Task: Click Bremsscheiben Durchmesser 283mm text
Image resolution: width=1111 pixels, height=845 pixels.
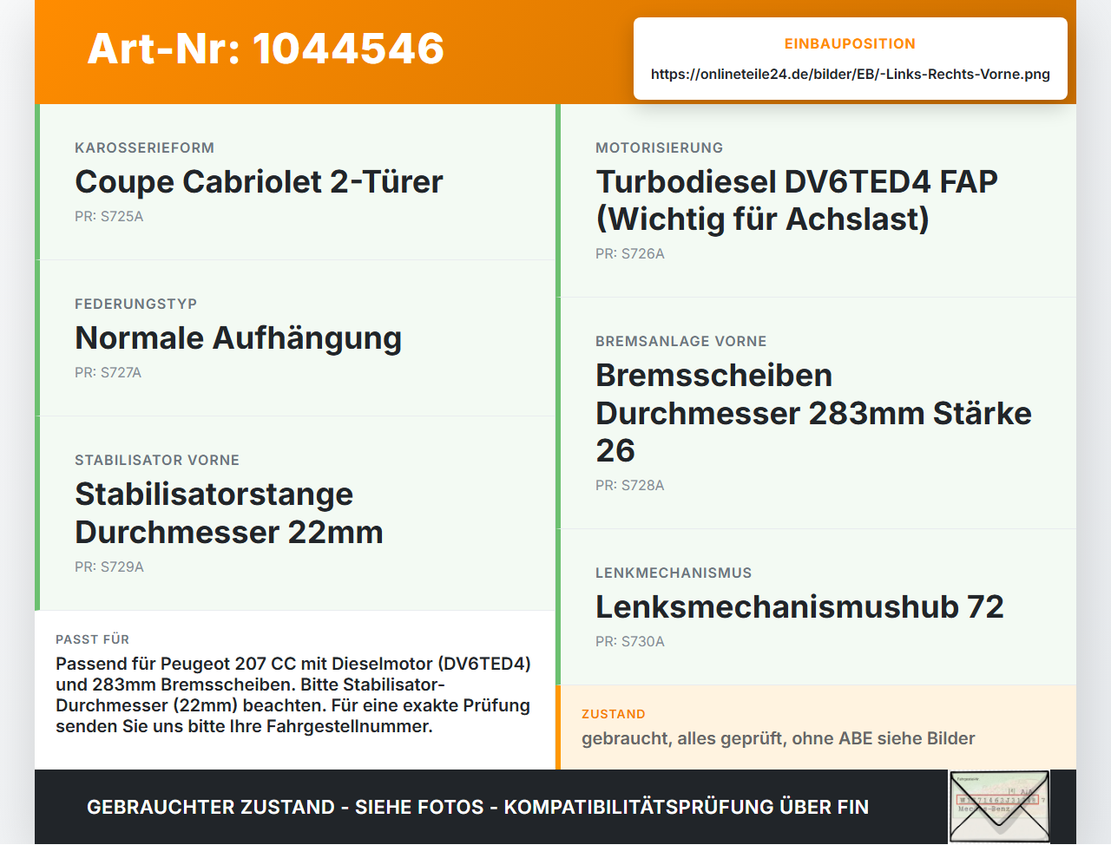Action: 813,413
